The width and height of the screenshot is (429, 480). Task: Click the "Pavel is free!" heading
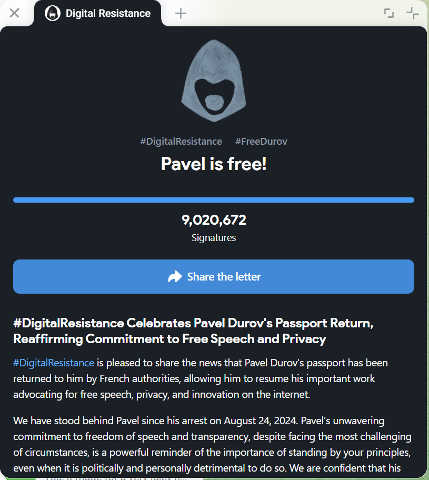click(214, 164)
